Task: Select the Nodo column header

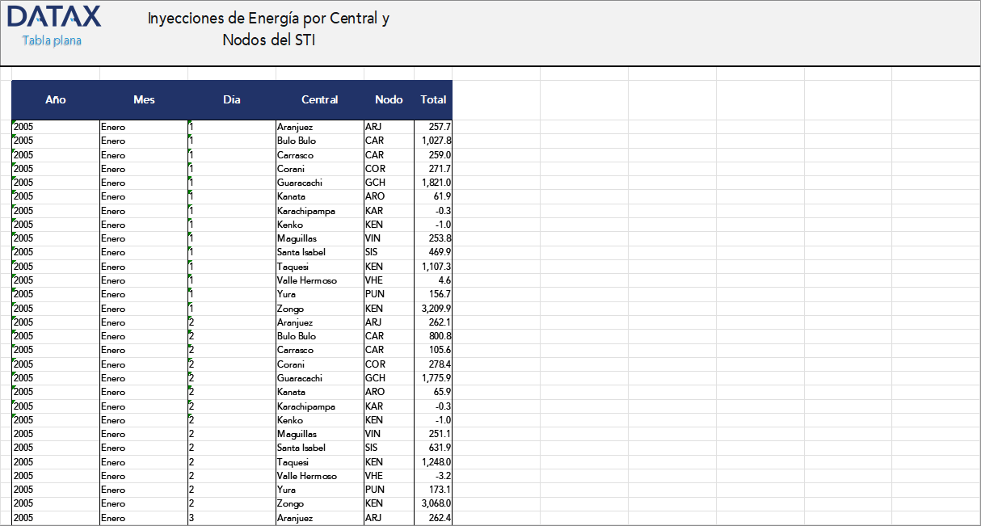Action: (x=389, y=99)
